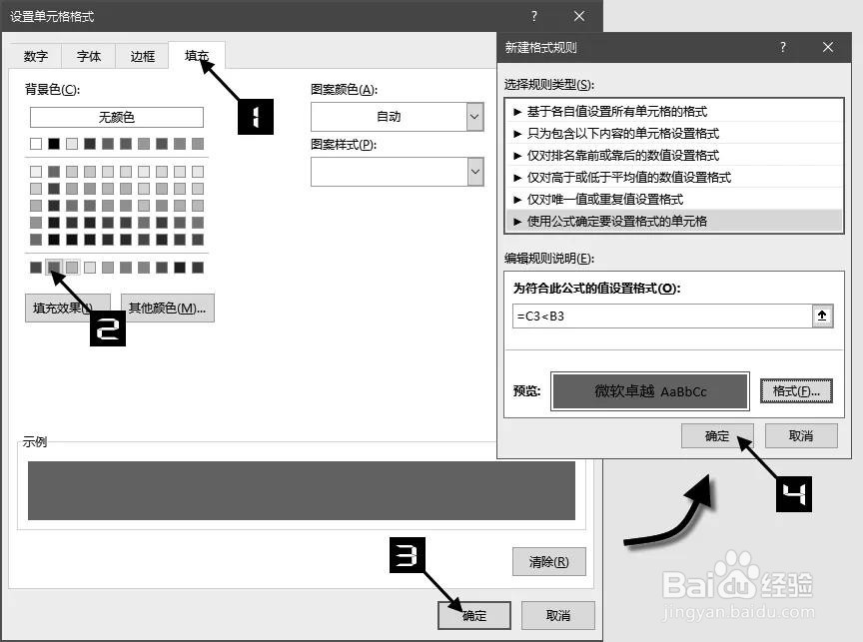Click 取消 in 新建格式规则 dialog
This screenshot has height=642, width=863.
pyautogui.click(x=801, y=435)
